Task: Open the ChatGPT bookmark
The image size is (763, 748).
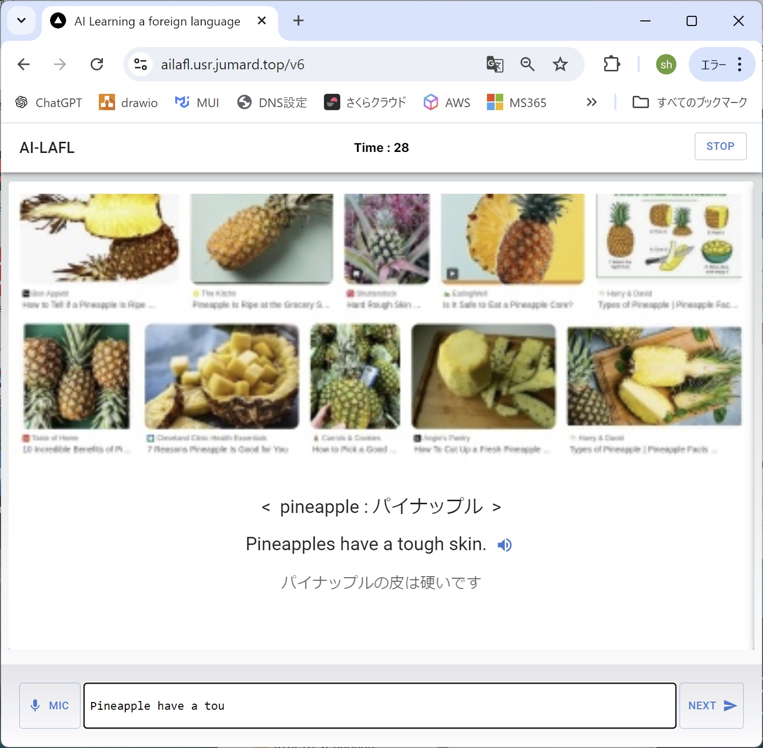Action: tap(49, 102)
